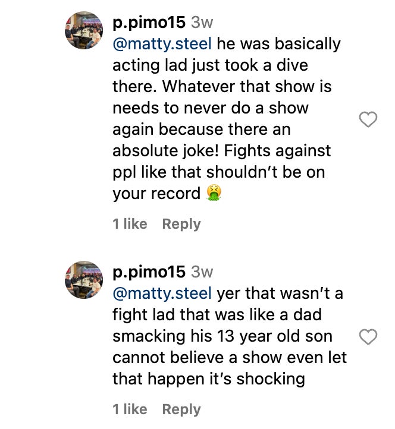
Task: Click the text 'smacking his 13 year old son'
Action: pos(222,336)
